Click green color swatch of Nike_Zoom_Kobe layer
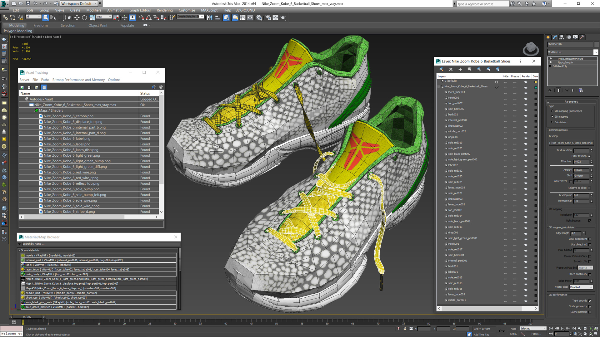The width and height of the screenshot is (600, 337). point(536,88)
